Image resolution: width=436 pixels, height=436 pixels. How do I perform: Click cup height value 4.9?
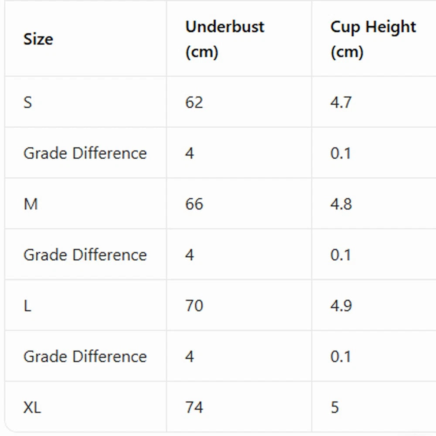tap(341, 306)
